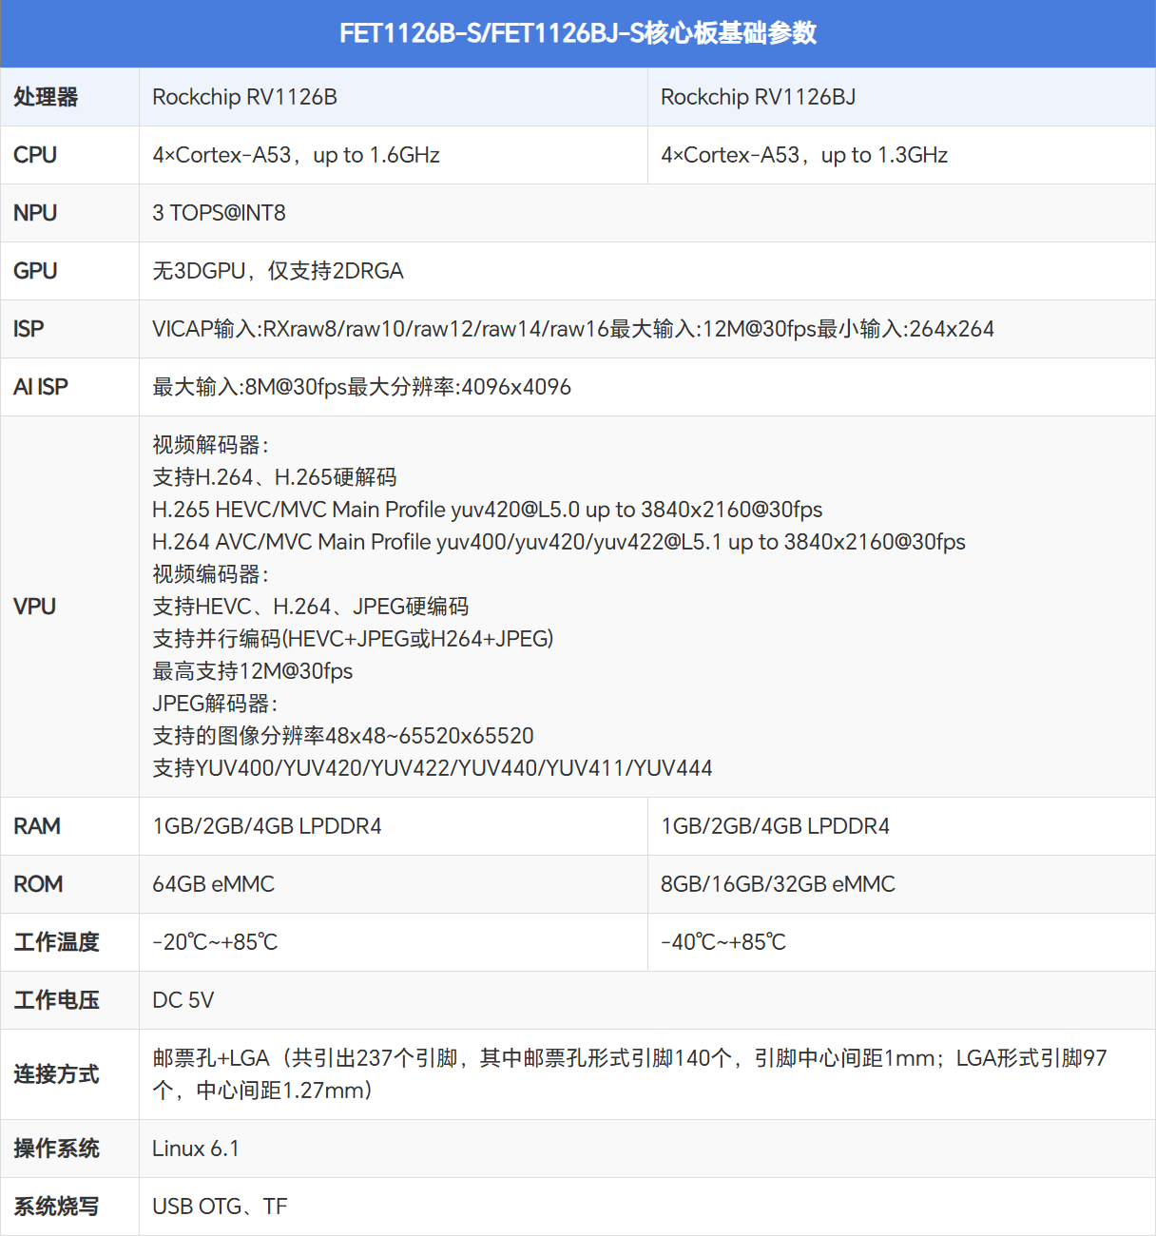Click the 64GB eMMC ROM cell

213,884
